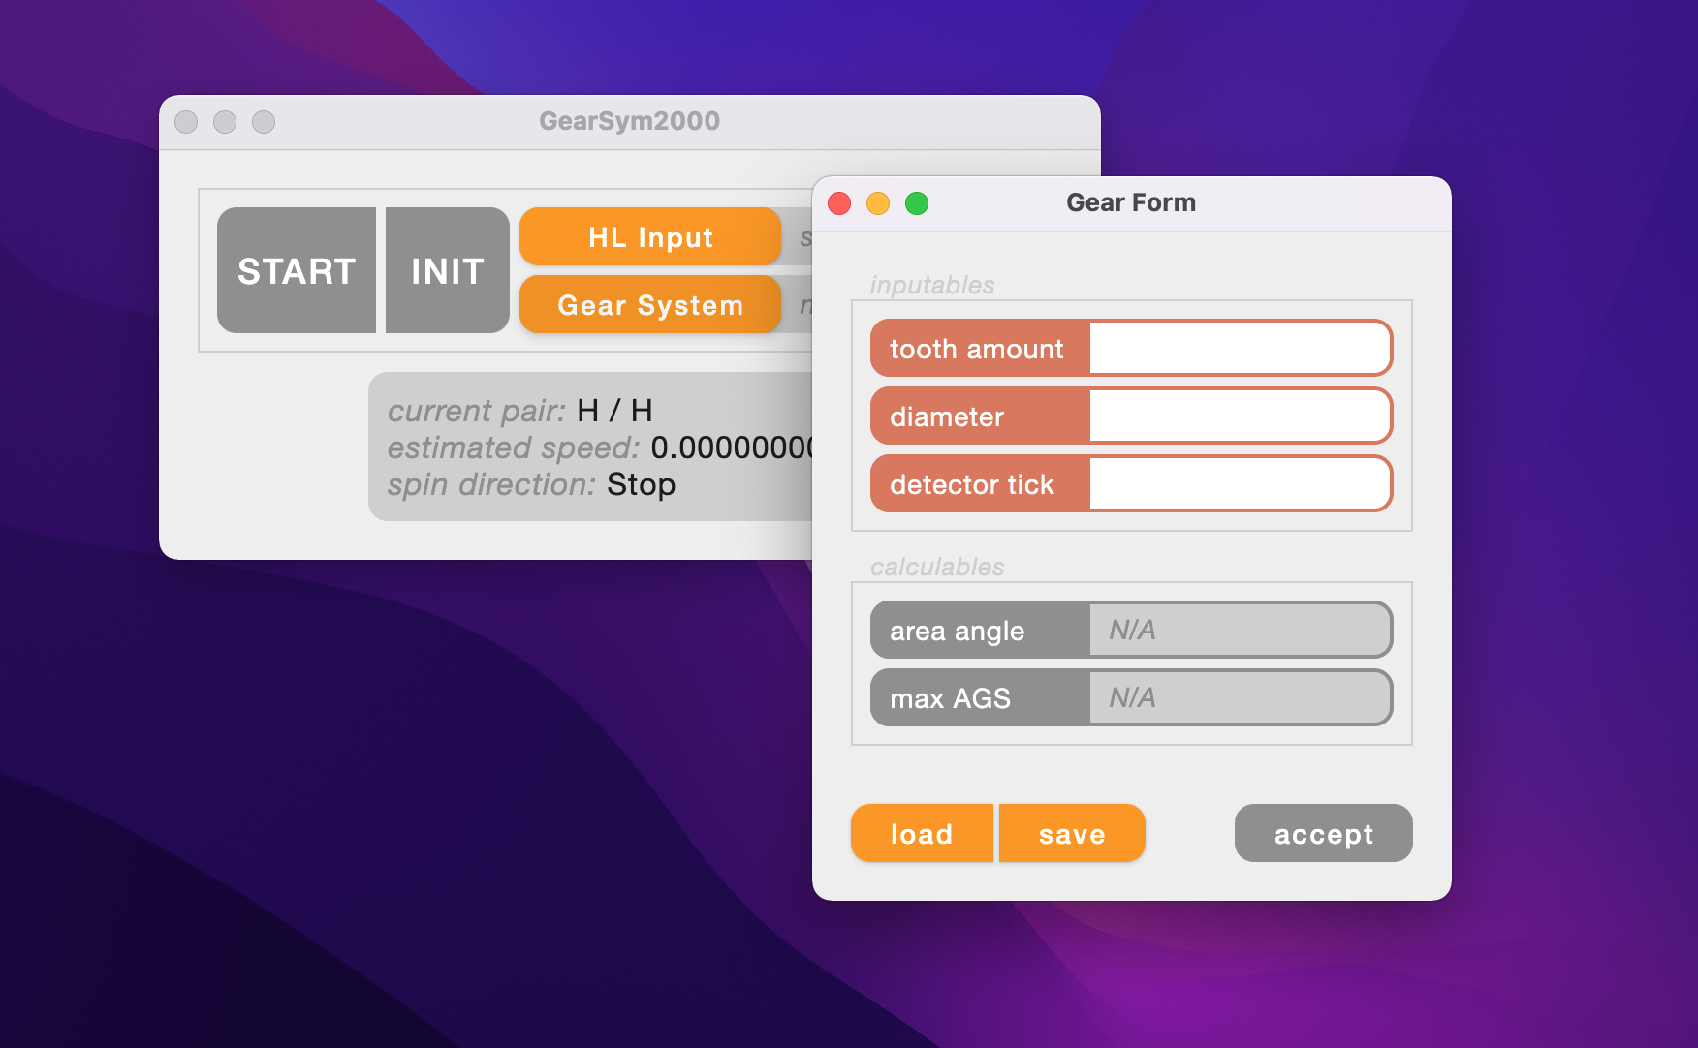Image resolution: width=1698 pixels, height=1048 pixels.
Task: Click the area angle N/A value field
Action: [1240, 630]
